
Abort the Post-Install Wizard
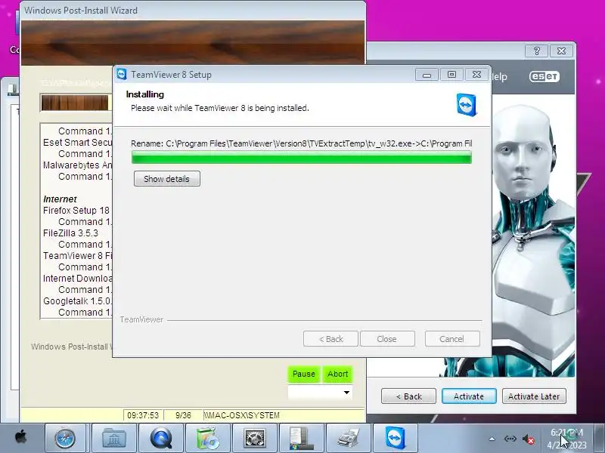(x=337, y=374)
